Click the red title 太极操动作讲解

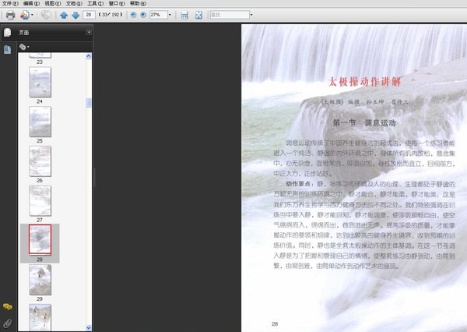[x=365, y=81]
